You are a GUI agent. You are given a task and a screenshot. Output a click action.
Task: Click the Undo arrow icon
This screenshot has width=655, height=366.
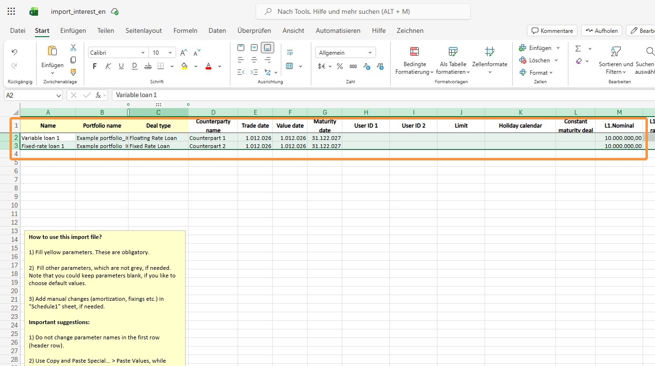[14, 52]
